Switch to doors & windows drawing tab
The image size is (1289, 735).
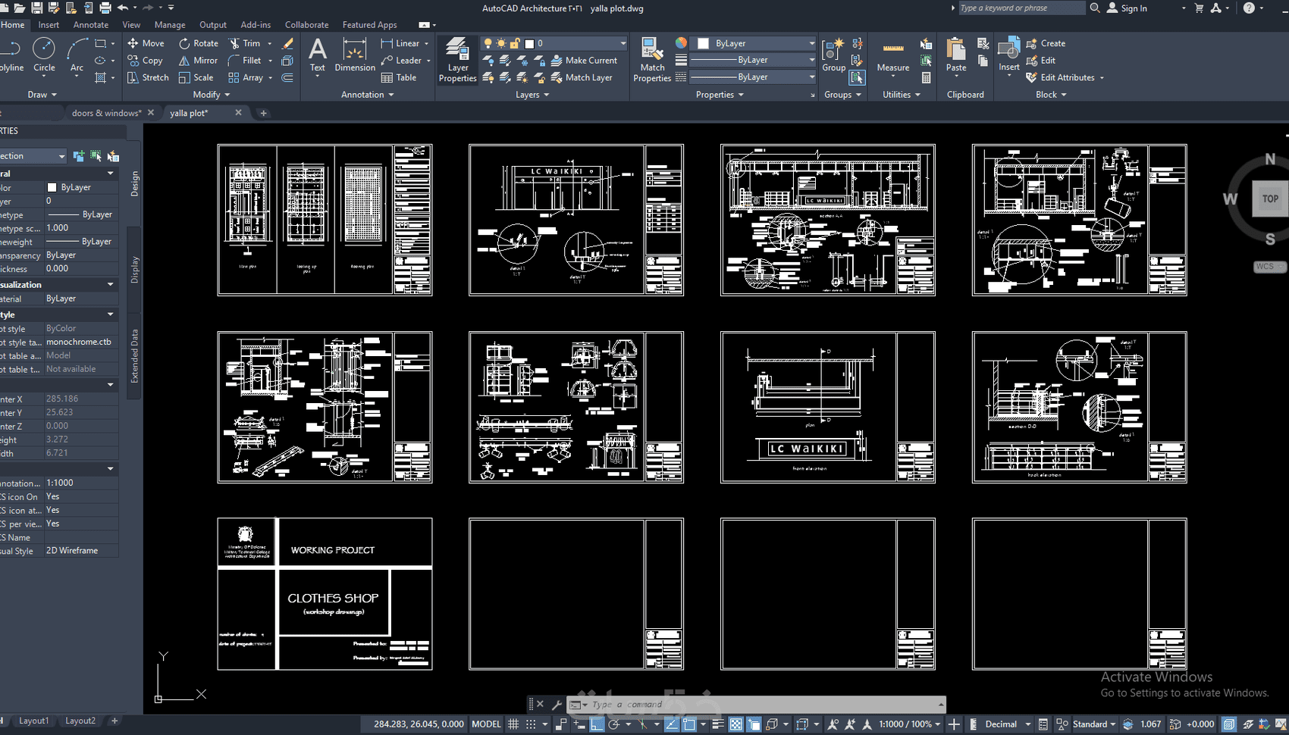pos(106,113)
